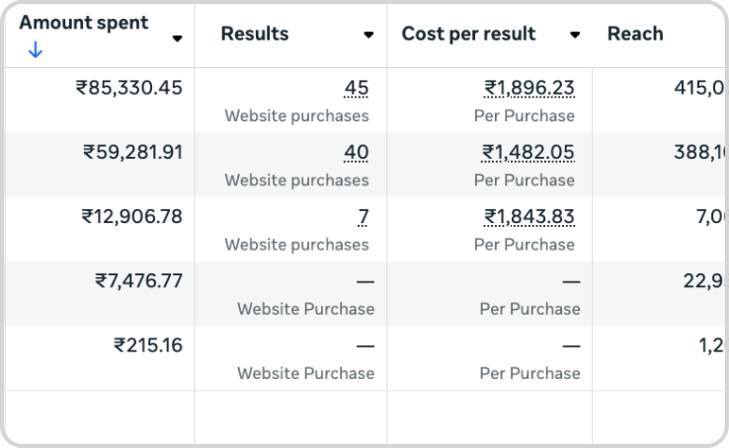Click the Cost per result header label
The height and width of the screenshot is (448, 729).
coord(468,34)
